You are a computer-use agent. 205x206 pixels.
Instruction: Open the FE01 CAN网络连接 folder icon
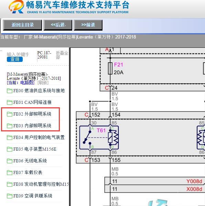point(10,102)
